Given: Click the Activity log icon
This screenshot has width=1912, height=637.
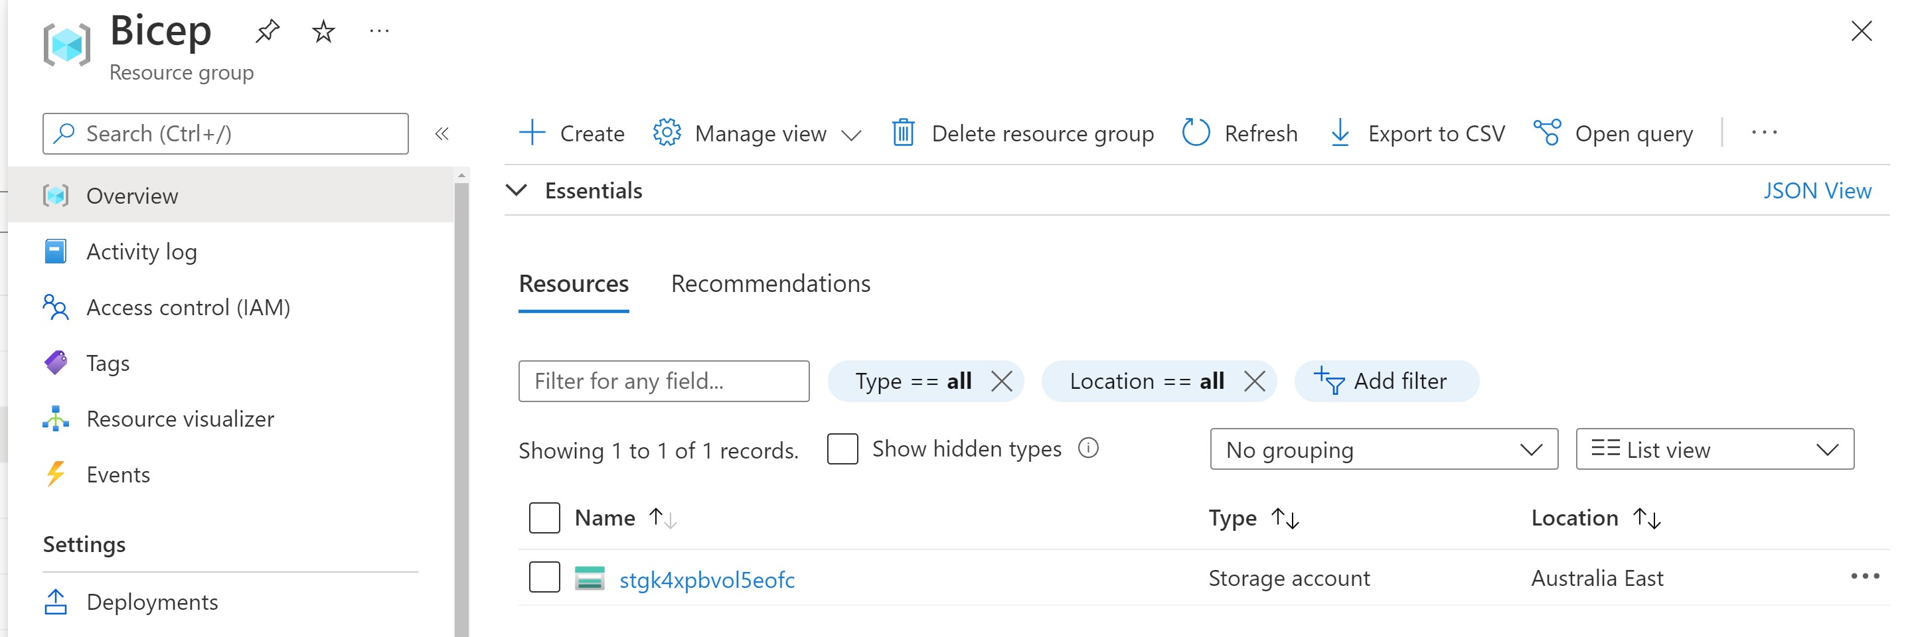Looking at the screenshot, I should tap(56, 251).
